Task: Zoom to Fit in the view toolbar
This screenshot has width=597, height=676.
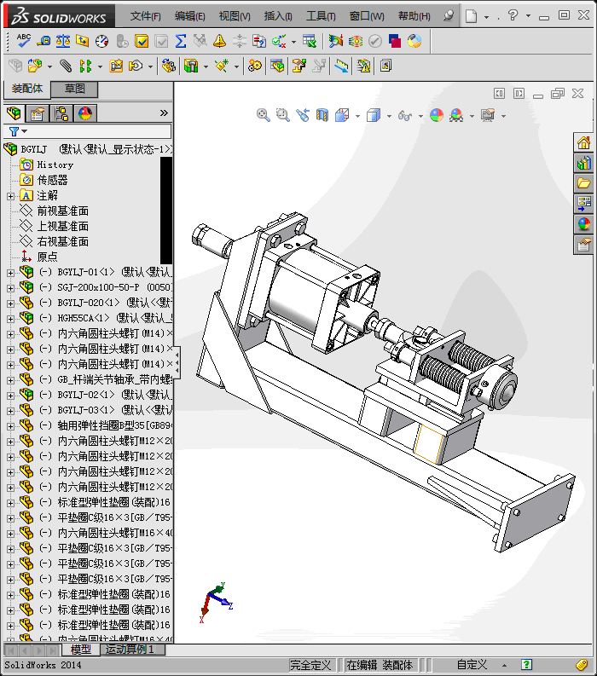Action: [264, 115]
